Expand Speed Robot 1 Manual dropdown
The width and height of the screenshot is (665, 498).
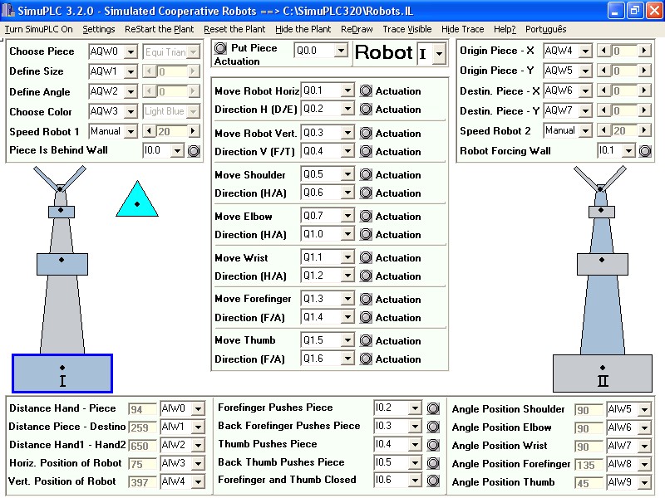(130, 131)
